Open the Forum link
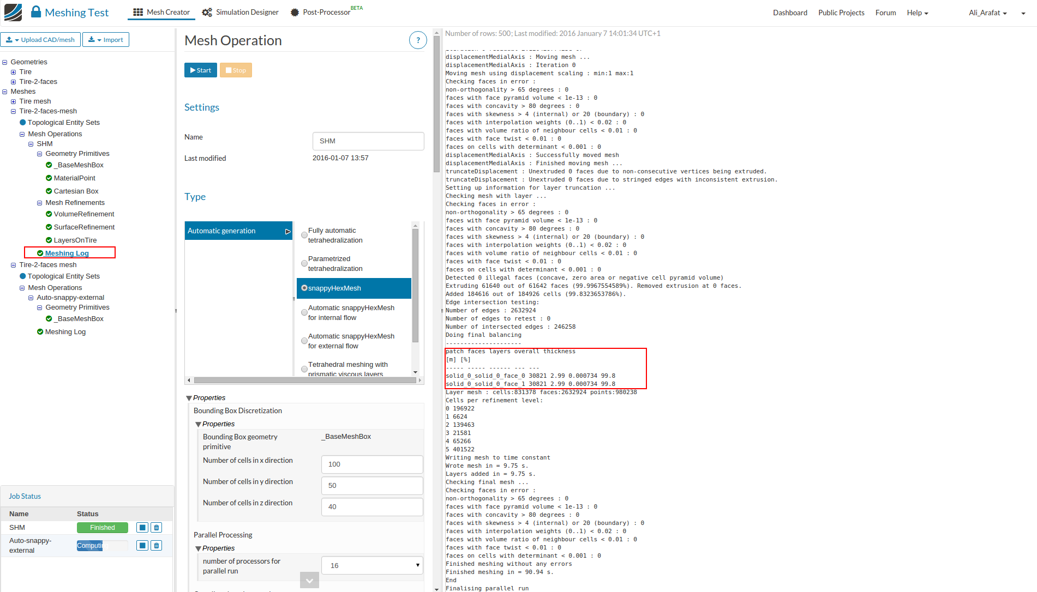1037x592 pixels. coord(885,13)
